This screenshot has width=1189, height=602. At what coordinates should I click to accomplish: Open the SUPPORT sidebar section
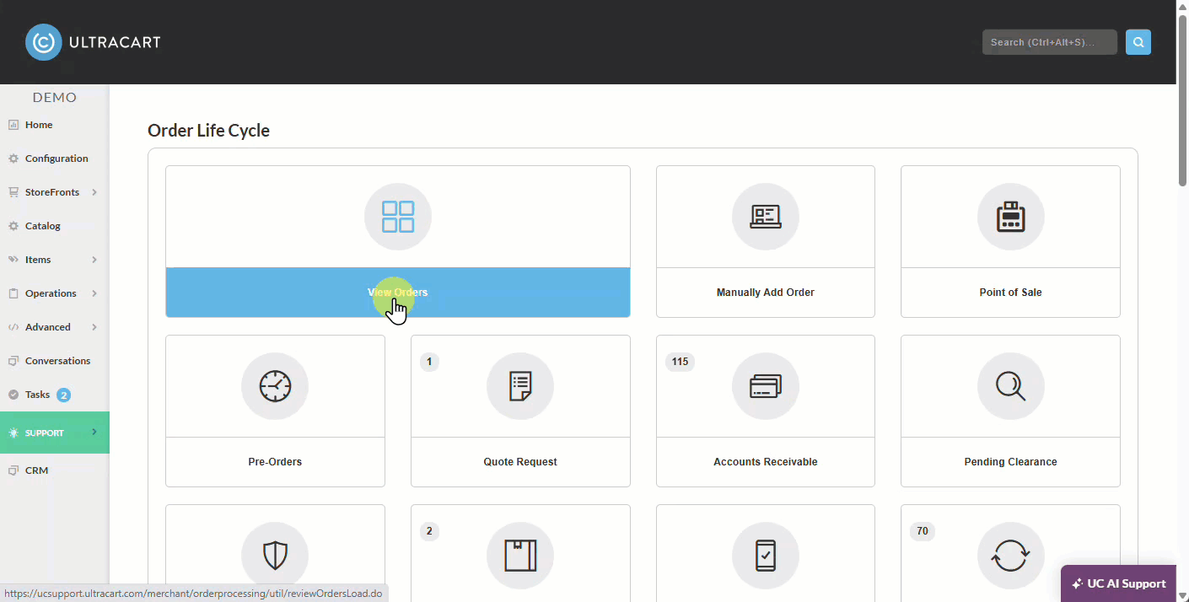click(55, 433)
